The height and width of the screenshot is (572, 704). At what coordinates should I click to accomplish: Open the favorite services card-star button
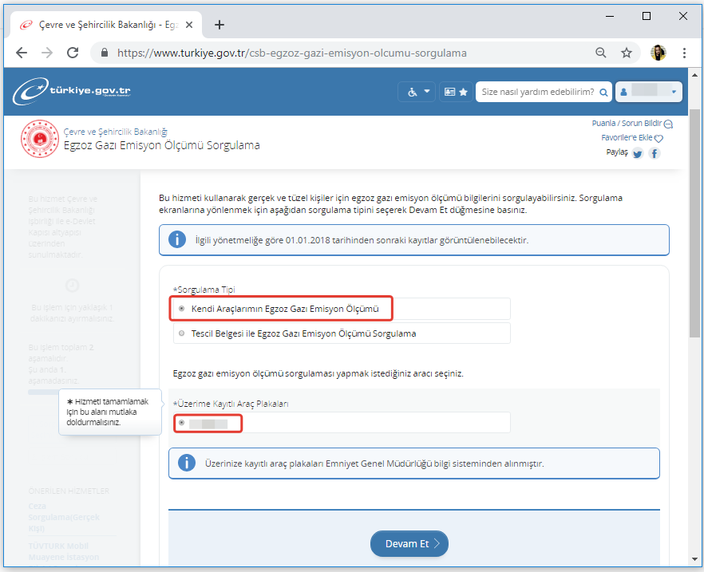[x=455, y=92]
